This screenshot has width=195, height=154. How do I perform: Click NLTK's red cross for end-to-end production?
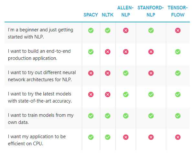pos(108,52)
